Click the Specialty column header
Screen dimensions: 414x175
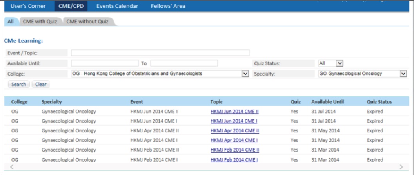(x=51, y=102)
